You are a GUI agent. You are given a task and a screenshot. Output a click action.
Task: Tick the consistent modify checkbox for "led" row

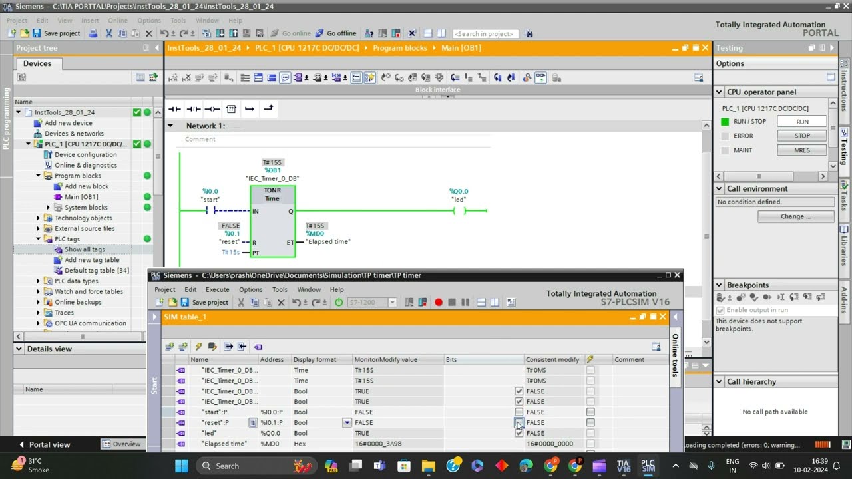coord(590,433)
